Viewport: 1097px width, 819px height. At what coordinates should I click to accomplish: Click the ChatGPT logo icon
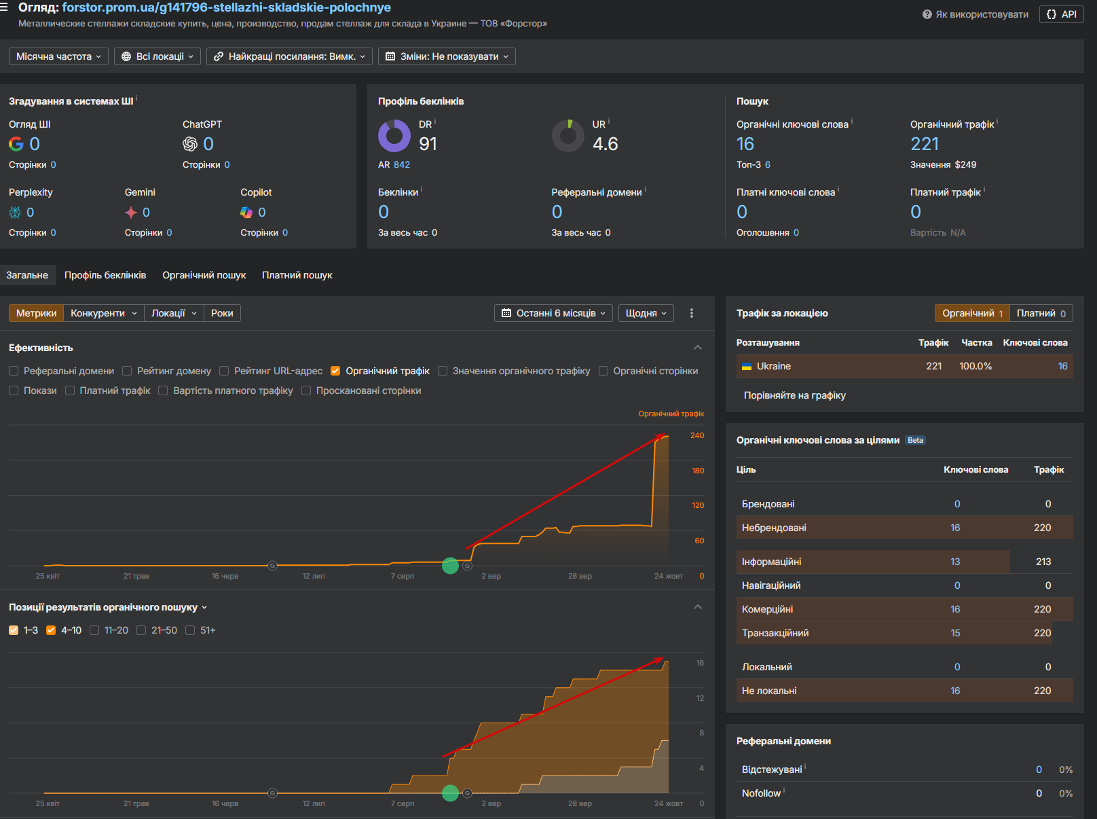click(x=190, y=144)
